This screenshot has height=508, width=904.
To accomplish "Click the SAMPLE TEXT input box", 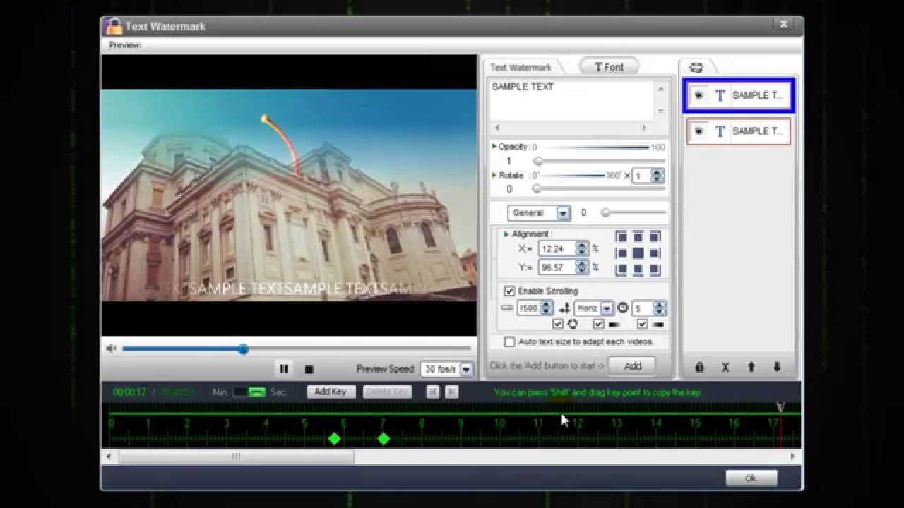I will point(572,99).
